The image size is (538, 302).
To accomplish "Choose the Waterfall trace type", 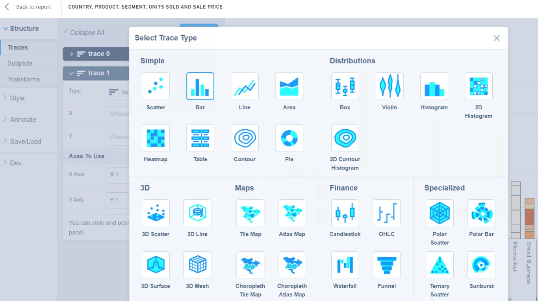I will tap(345, 265).
